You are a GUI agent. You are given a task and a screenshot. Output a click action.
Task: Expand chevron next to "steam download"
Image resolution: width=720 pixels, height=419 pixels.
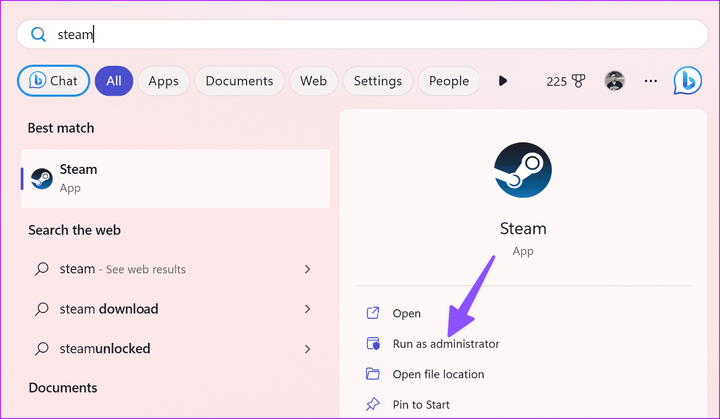point(307,309)
